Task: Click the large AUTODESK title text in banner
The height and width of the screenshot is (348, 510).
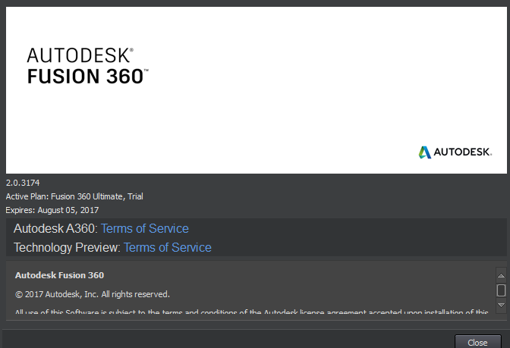Action: (80, 55)
